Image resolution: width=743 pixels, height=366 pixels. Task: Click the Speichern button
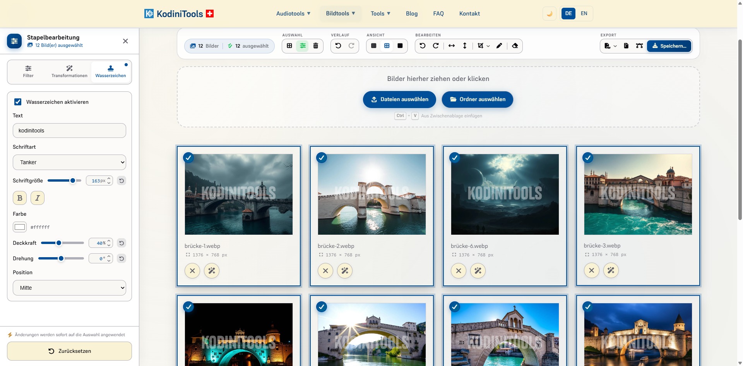(x=669, y=46)
